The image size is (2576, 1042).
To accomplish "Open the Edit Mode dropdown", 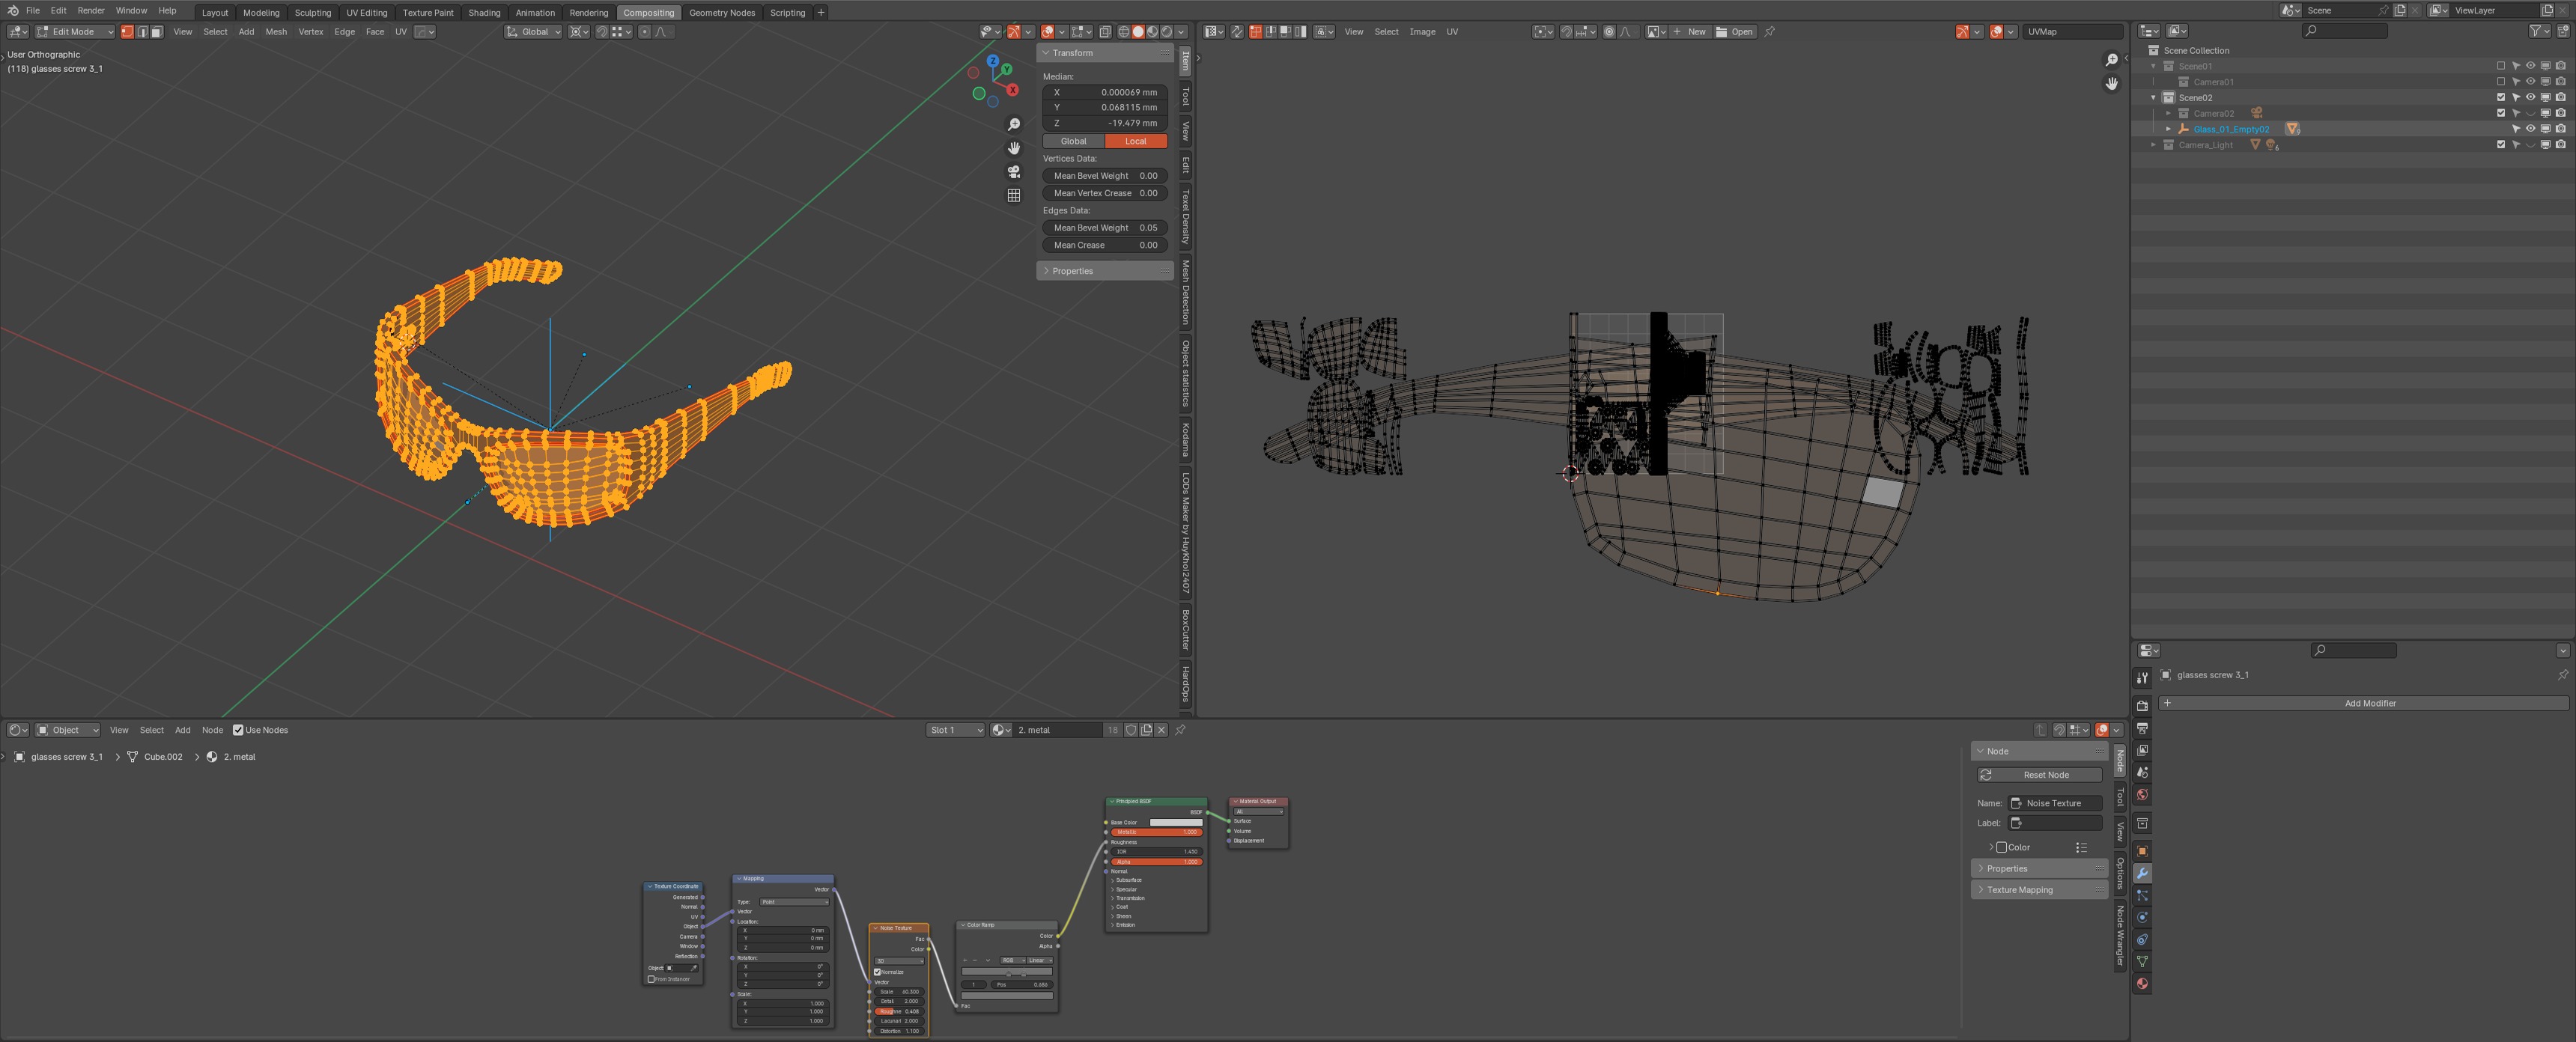I will click(74, 32).
